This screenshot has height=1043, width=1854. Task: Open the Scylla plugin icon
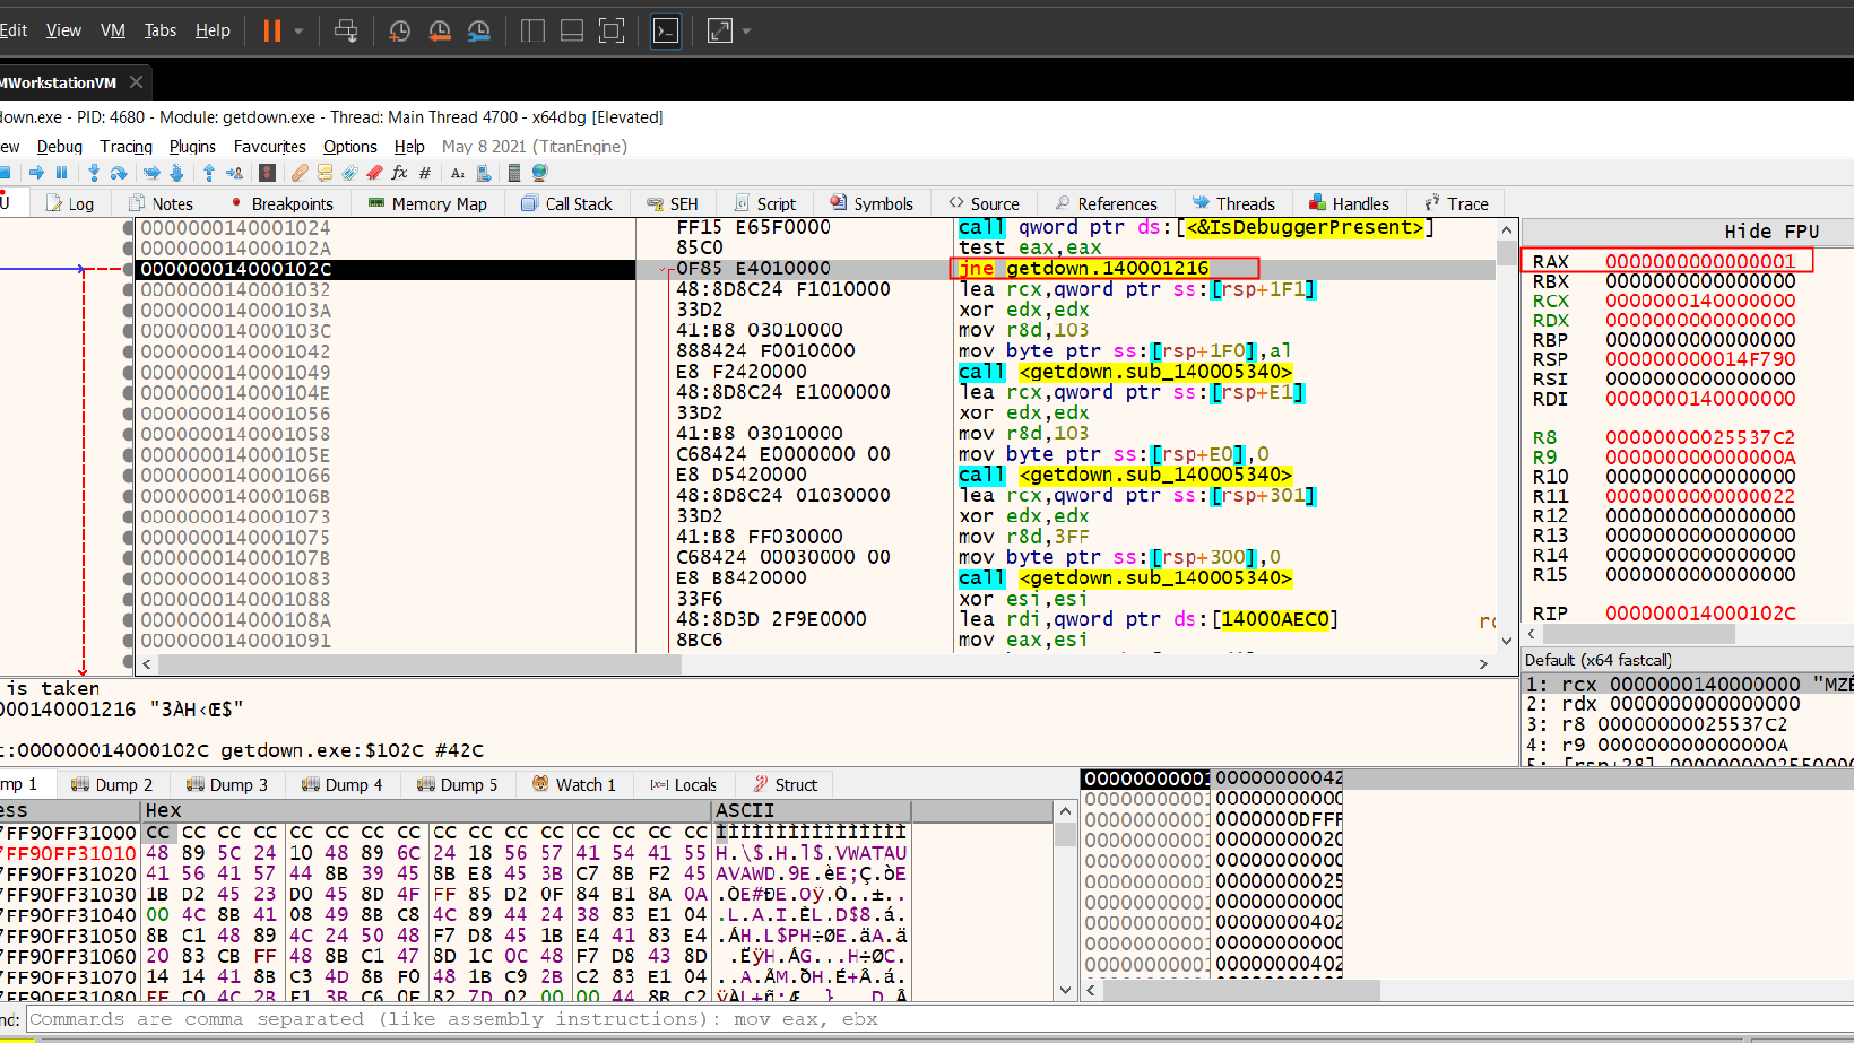pos(267,173)
